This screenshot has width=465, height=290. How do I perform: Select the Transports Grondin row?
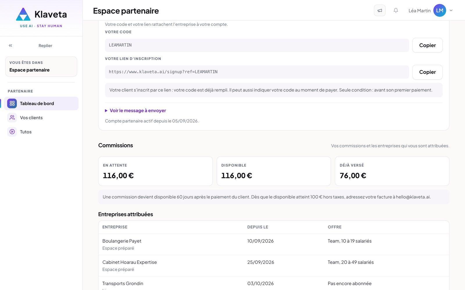point(274,283)
